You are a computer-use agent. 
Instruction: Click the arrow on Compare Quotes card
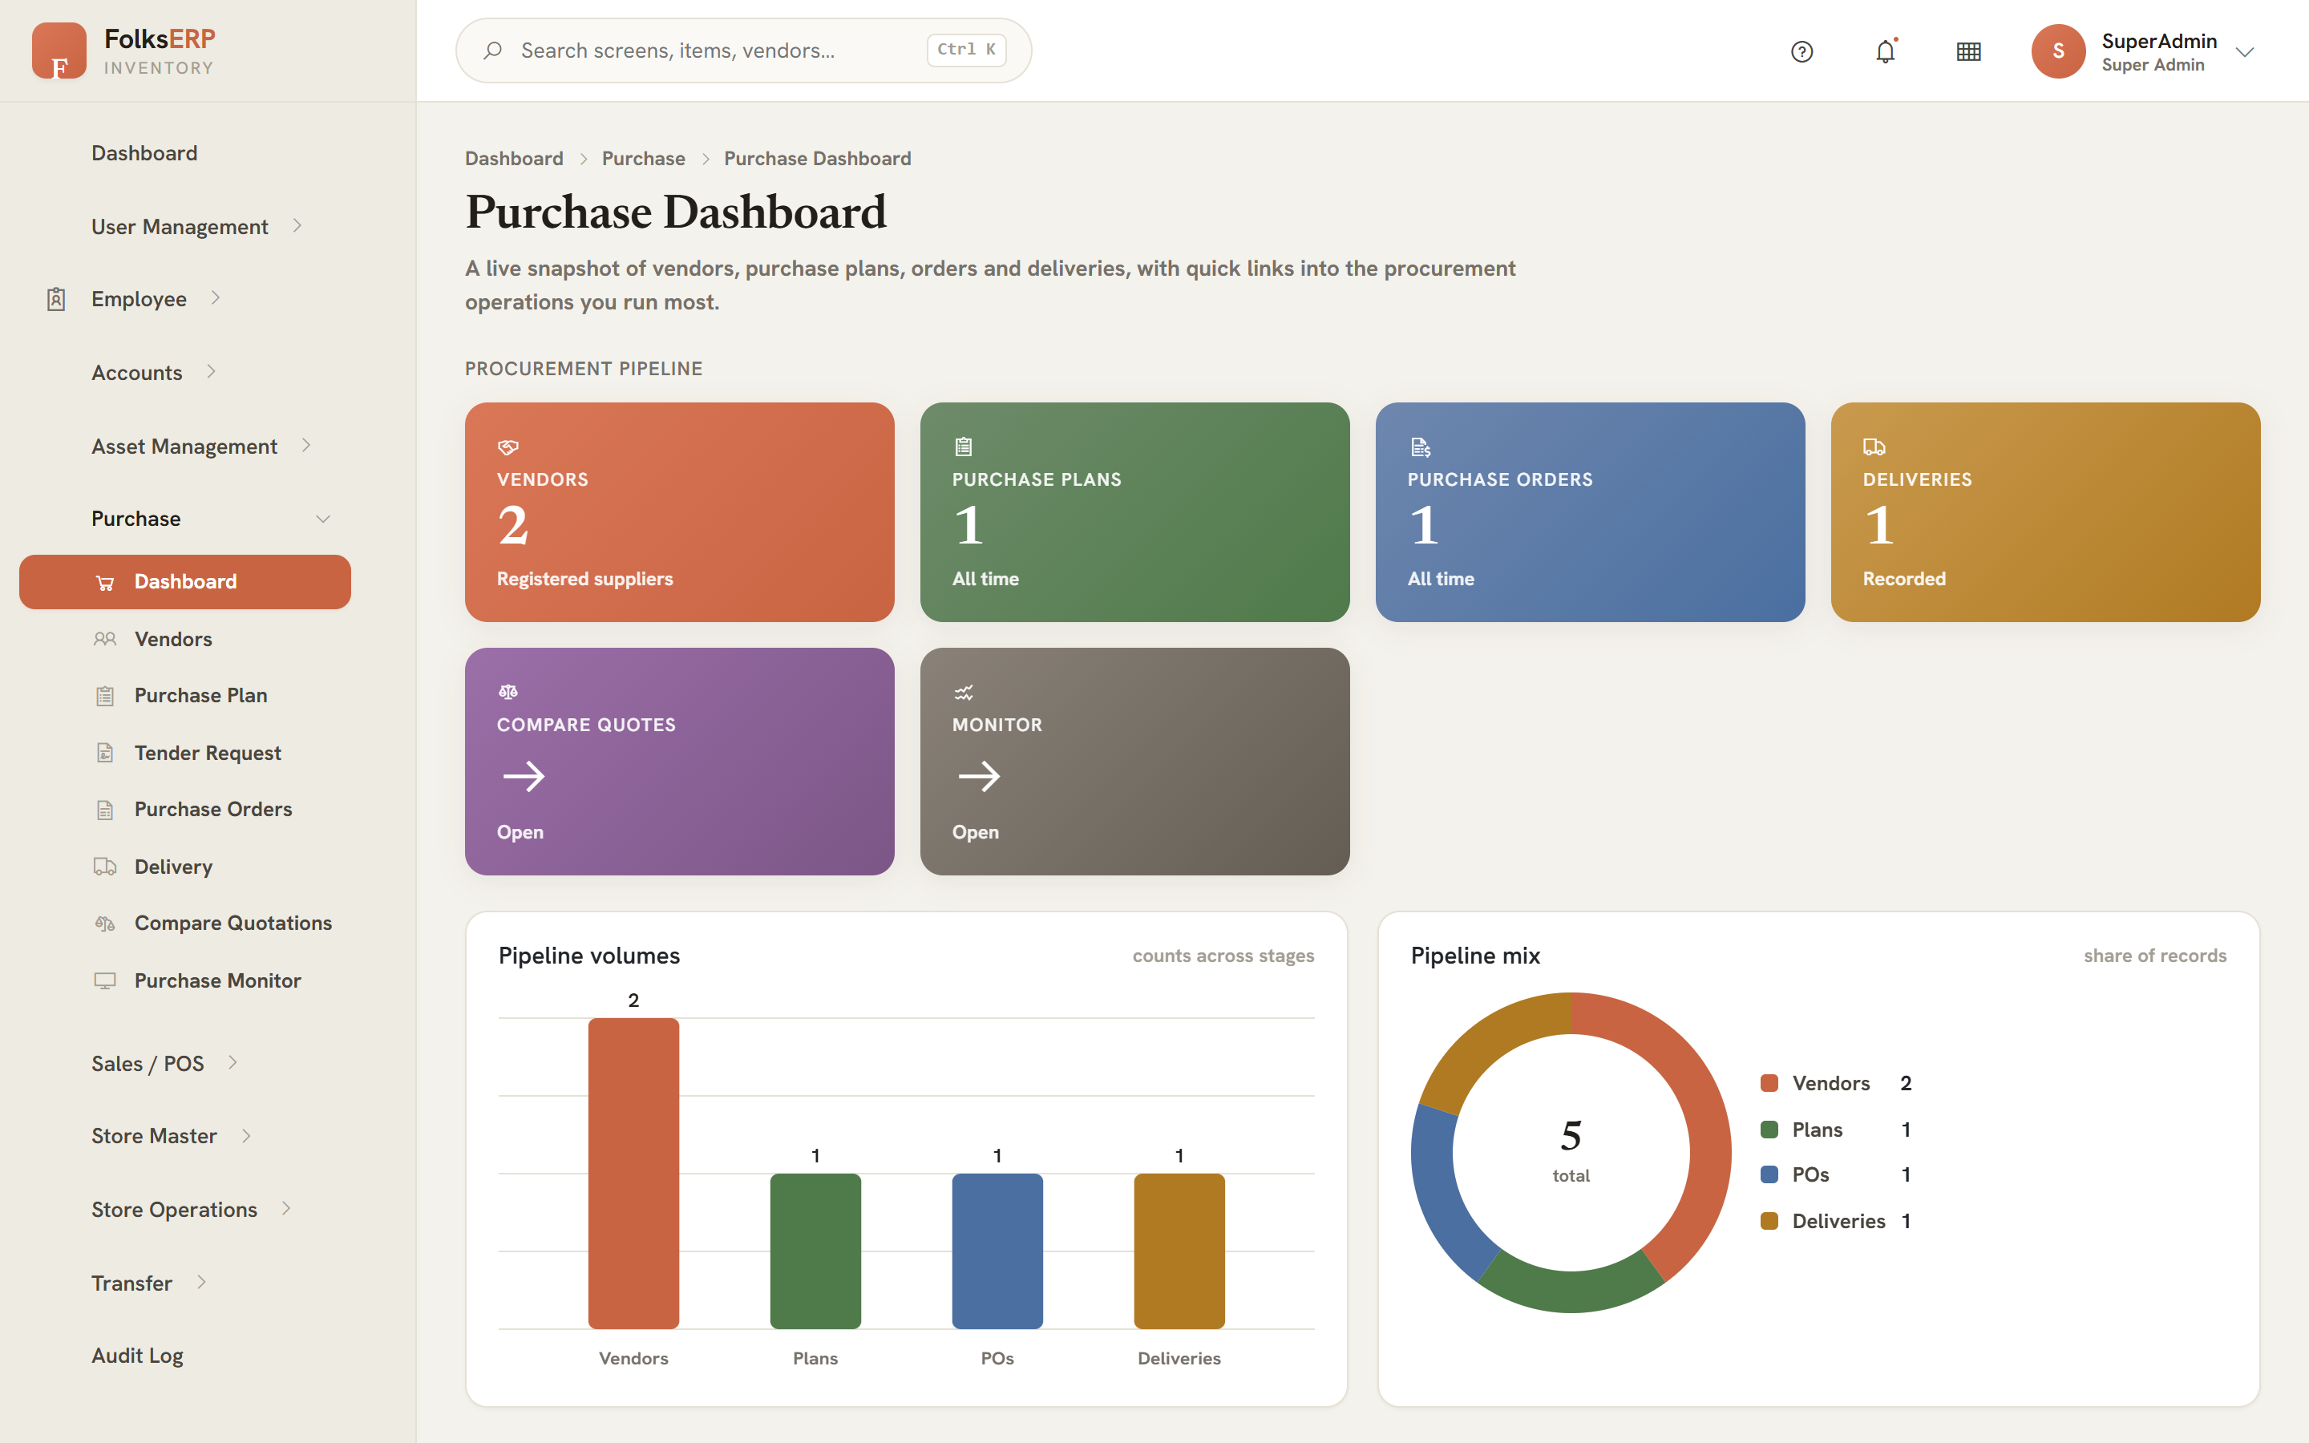pos(524,776)
